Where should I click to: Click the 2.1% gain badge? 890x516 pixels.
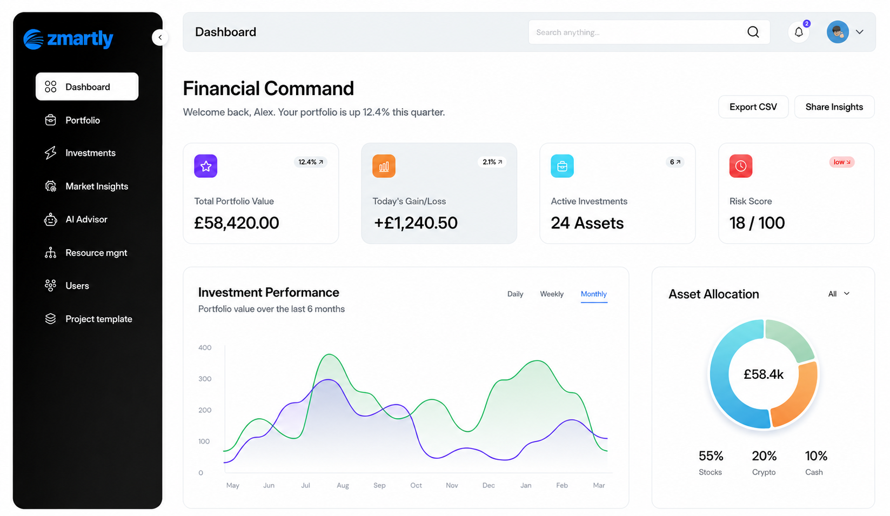point(492,162)
